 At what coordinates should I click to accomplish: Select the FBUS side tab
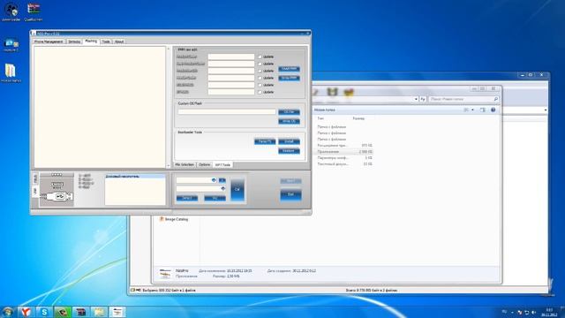[35, 178]
